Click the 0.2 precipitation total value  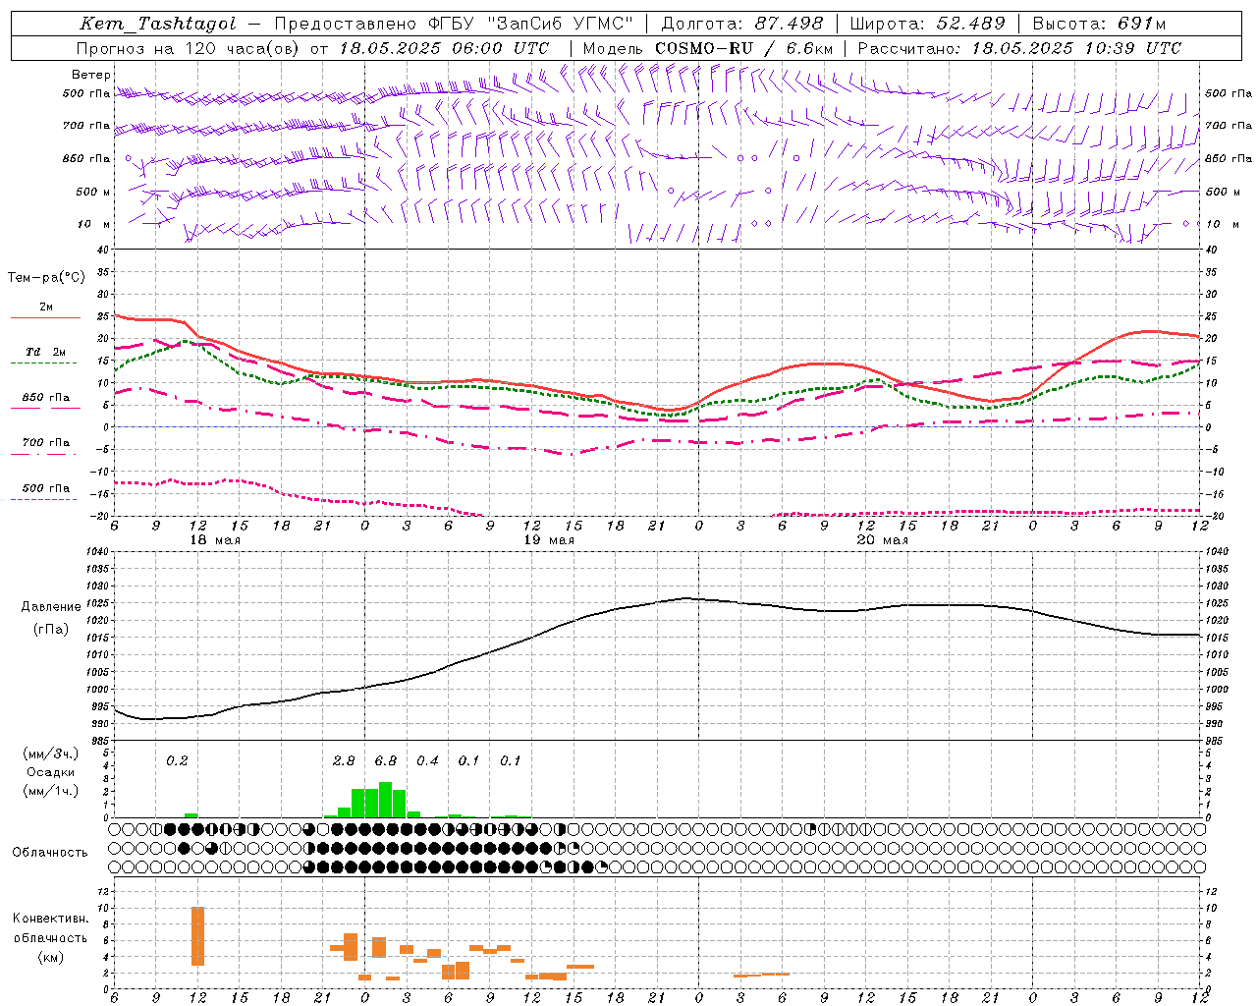coord(177,760)
